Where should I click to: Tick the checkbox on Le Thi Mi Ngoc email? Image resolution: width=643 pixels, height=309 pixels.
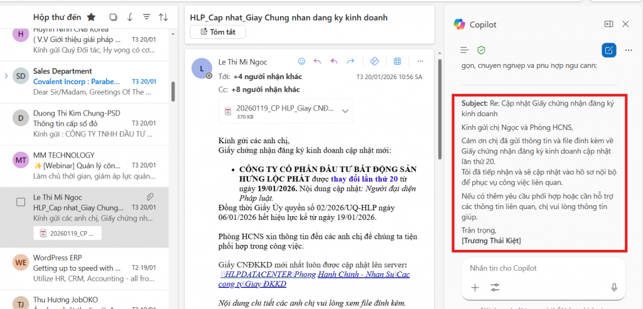[x=21, y=202]
